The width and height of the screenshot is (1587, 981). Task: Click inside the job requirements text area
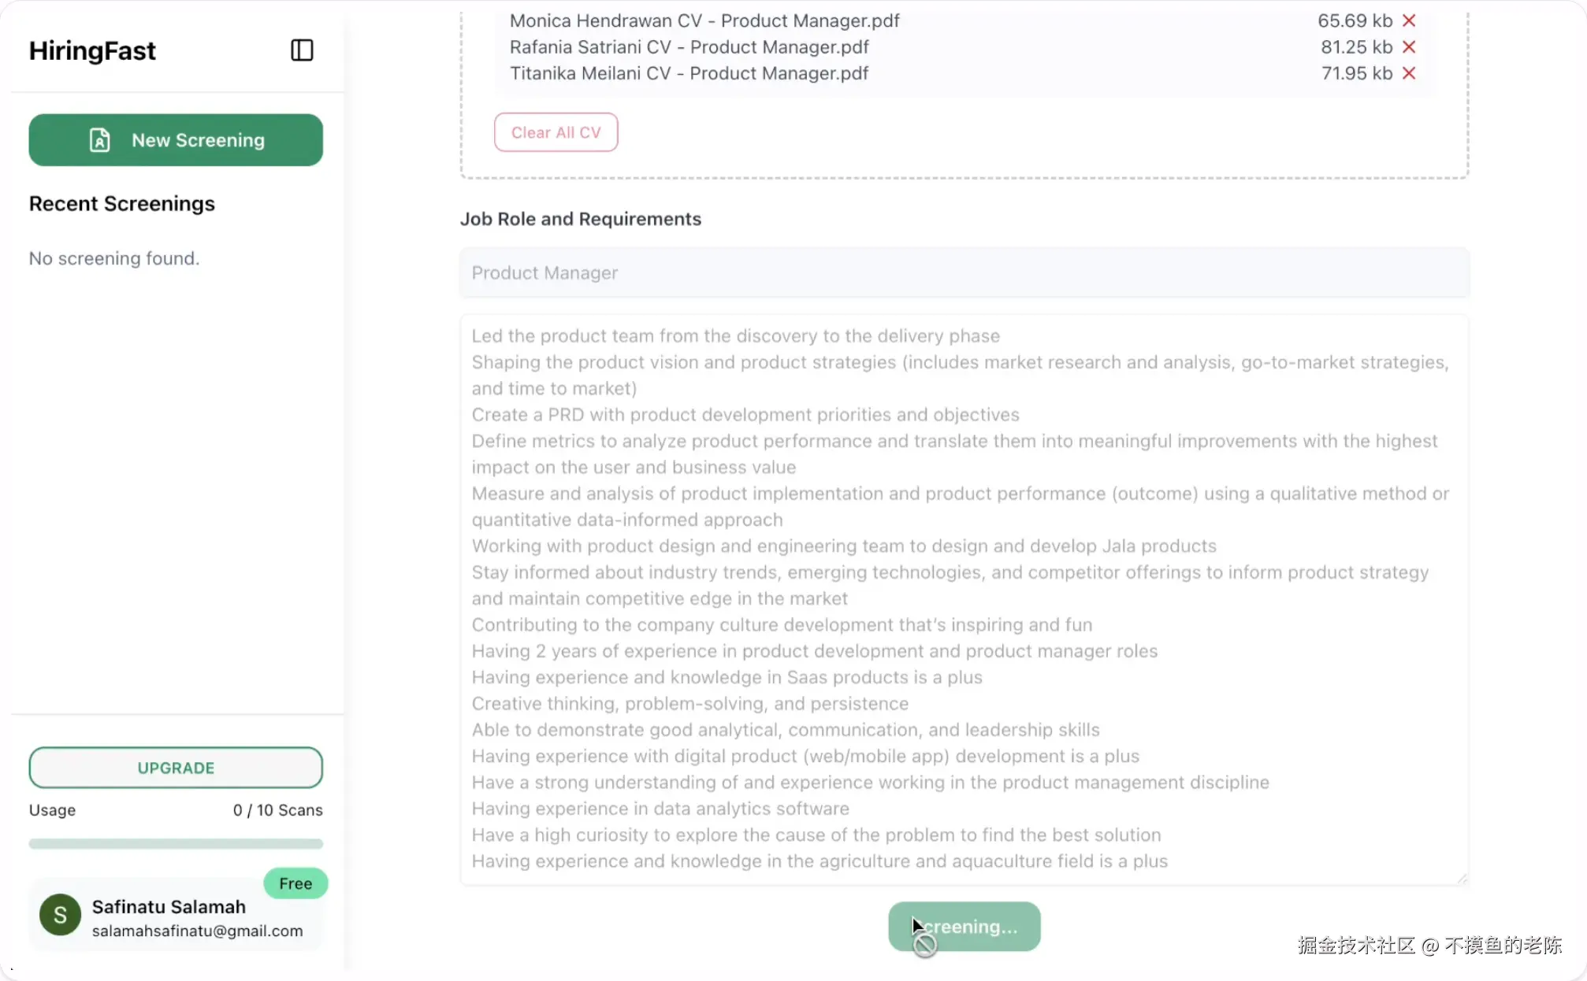click(x=964, y=598)
